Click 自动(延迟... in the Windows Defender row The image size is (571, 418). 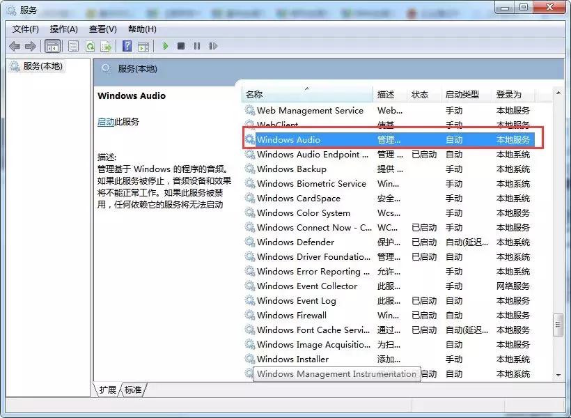(467, 242)
